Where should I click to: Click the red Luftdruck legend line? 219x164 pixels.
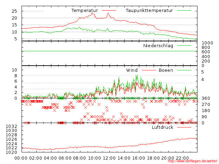184,127
